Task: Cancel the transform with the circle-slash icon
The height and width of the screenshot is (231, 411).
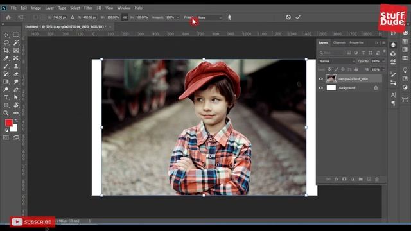Action: pyautogui.click(x=288, y=17)
